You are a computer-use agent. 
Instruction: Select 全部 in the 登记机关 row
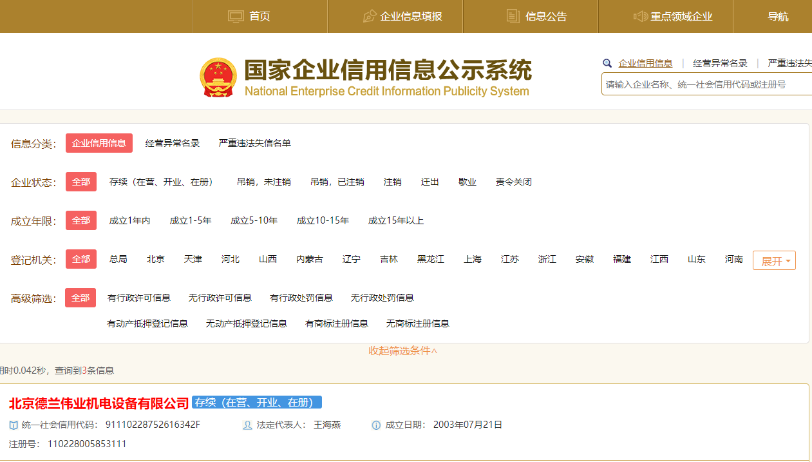(81, 259)
